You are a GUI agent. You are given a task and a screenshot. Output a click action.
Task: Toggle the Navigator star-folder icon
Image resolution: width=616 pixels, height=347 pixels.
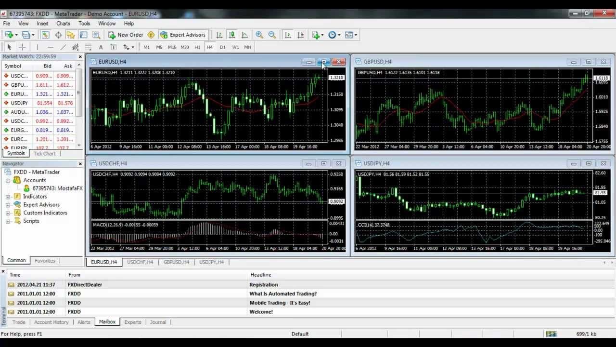tap(71, 35)
